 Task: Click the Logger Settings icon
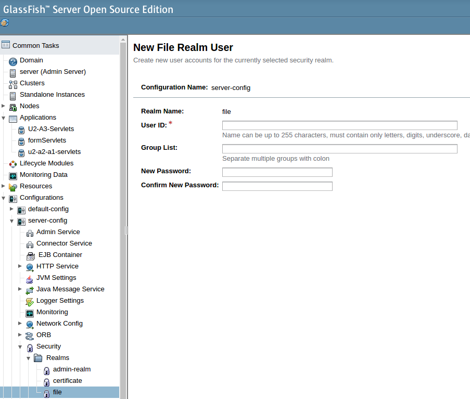[x=30, y=302]
